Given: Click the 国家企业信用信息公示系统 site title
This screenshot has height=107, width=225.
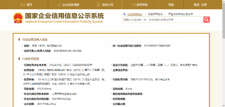Looking at the screenshot, I should [64, 16].
